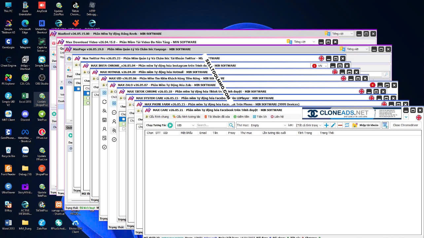Open Tiện ích menu
This screenshot has width=424, height=238.
260,117
